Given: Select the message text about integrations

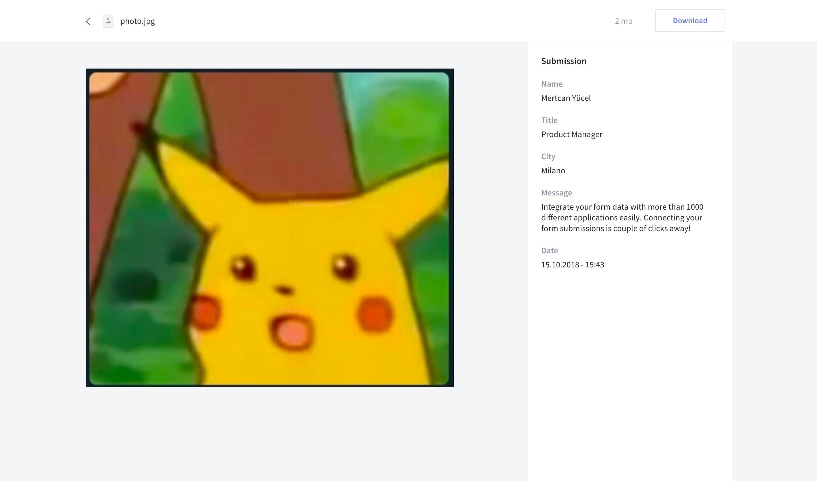Looking at the screenshot, I should pyautogui.click(x=622, y=218).
